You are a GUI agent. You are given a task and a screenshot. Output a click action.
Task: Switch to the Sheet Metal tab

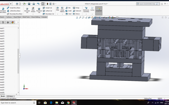(x=17, y=17)
